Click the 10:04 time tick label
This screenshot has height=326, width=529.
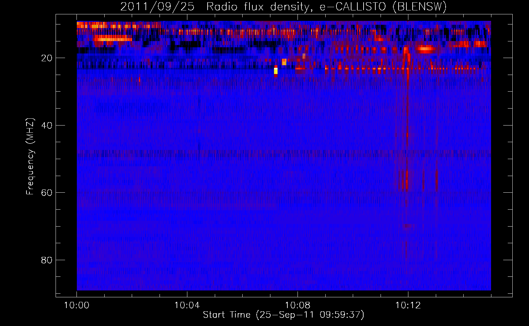pyautogui.click(x=187, y=305)
